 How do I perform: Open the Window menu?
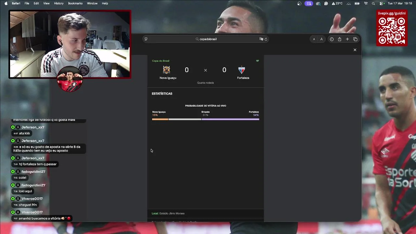click(92, 3)
